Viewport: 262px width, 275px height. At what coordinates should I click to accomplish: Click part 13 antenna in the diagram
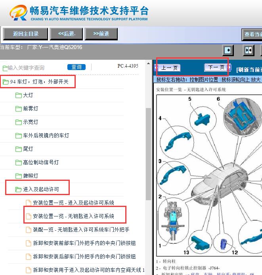click(x=200, y=243)
